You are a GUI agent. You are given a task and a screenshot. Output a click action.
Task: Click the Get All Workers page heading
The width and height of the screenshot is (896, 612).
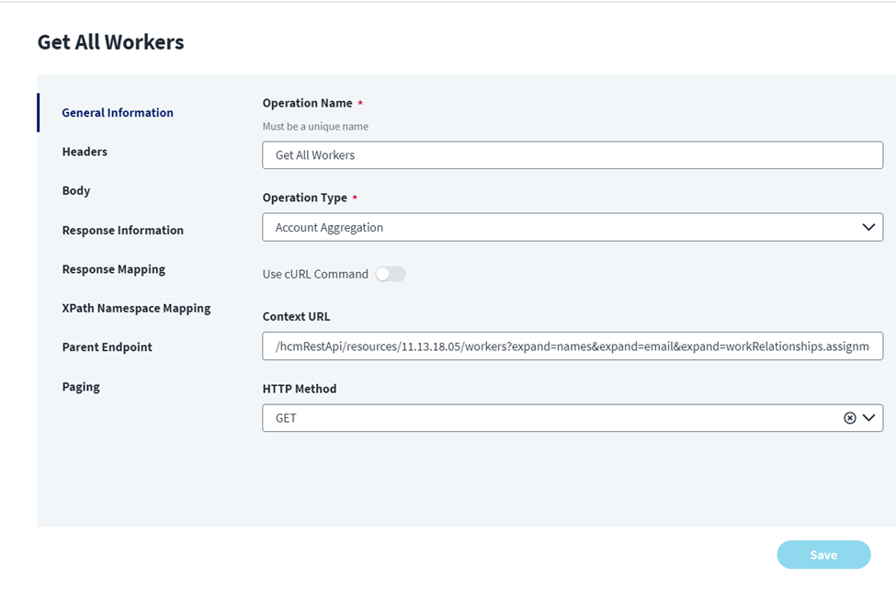(110, 42)
